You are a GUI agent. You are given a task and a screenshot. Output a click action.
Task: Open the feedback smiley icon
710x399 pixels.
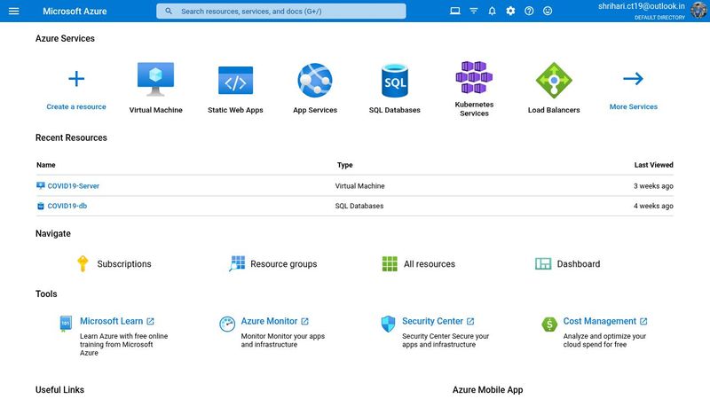pyautogui.click(x=548, y=11)
